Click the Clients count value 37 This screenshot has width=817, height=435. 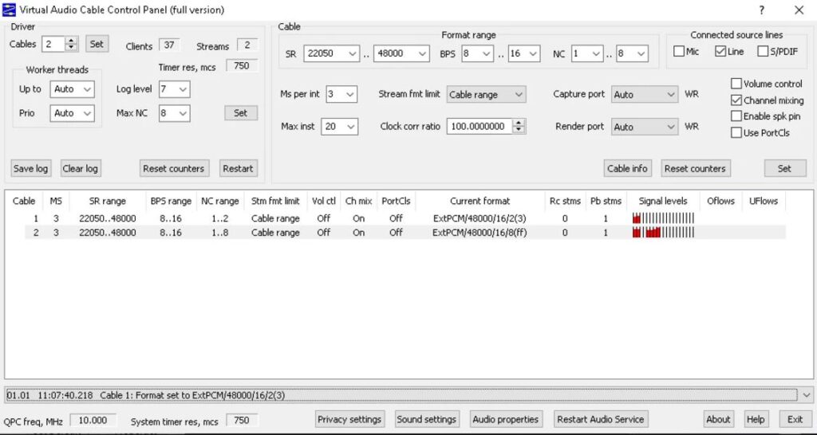(169, 45)
